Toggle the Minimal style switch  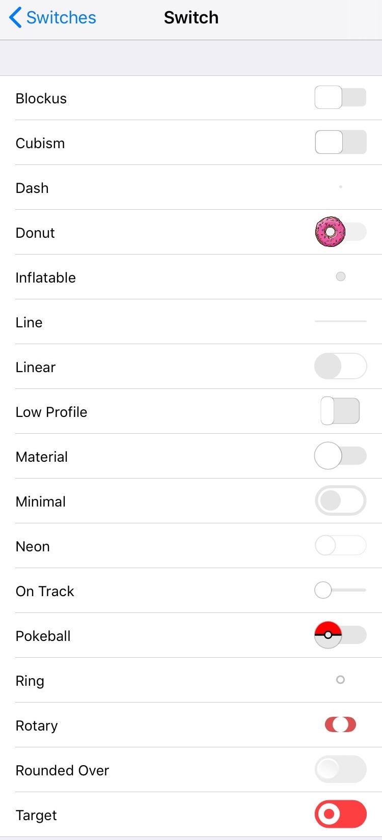pyautogui.click(x=341, y=500)
